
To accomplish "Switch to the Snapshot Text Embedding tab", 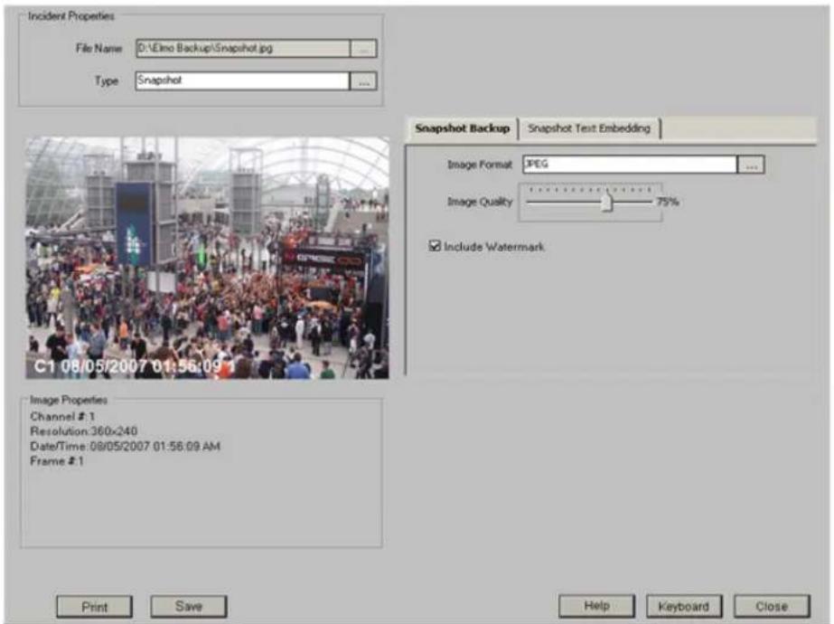I will pyautogui.click(x=589, y=128).
